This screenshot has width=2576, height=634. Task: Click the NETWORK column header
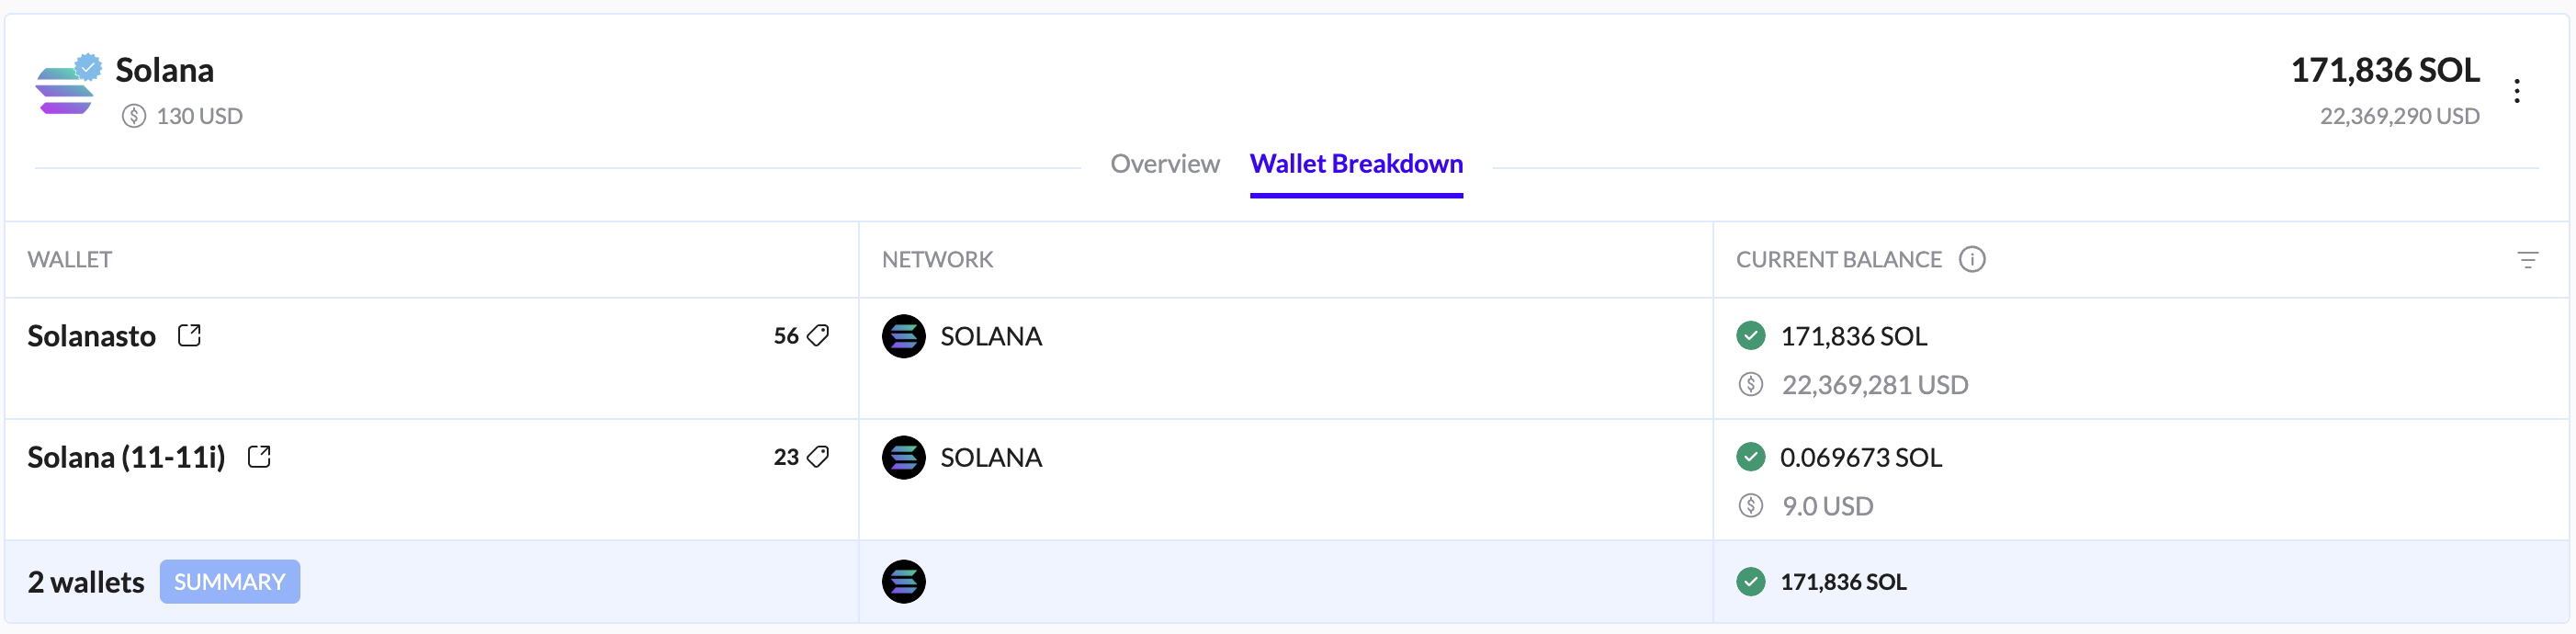tap(937, 260)
